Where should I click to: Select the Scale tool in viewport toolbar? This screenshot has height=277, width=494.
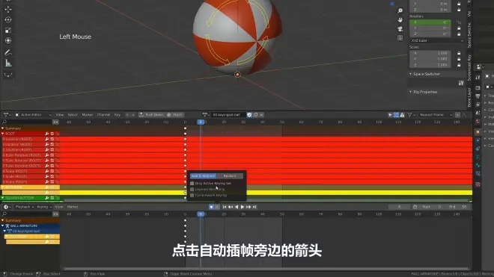pyautogui.click(x=8, y=31)
